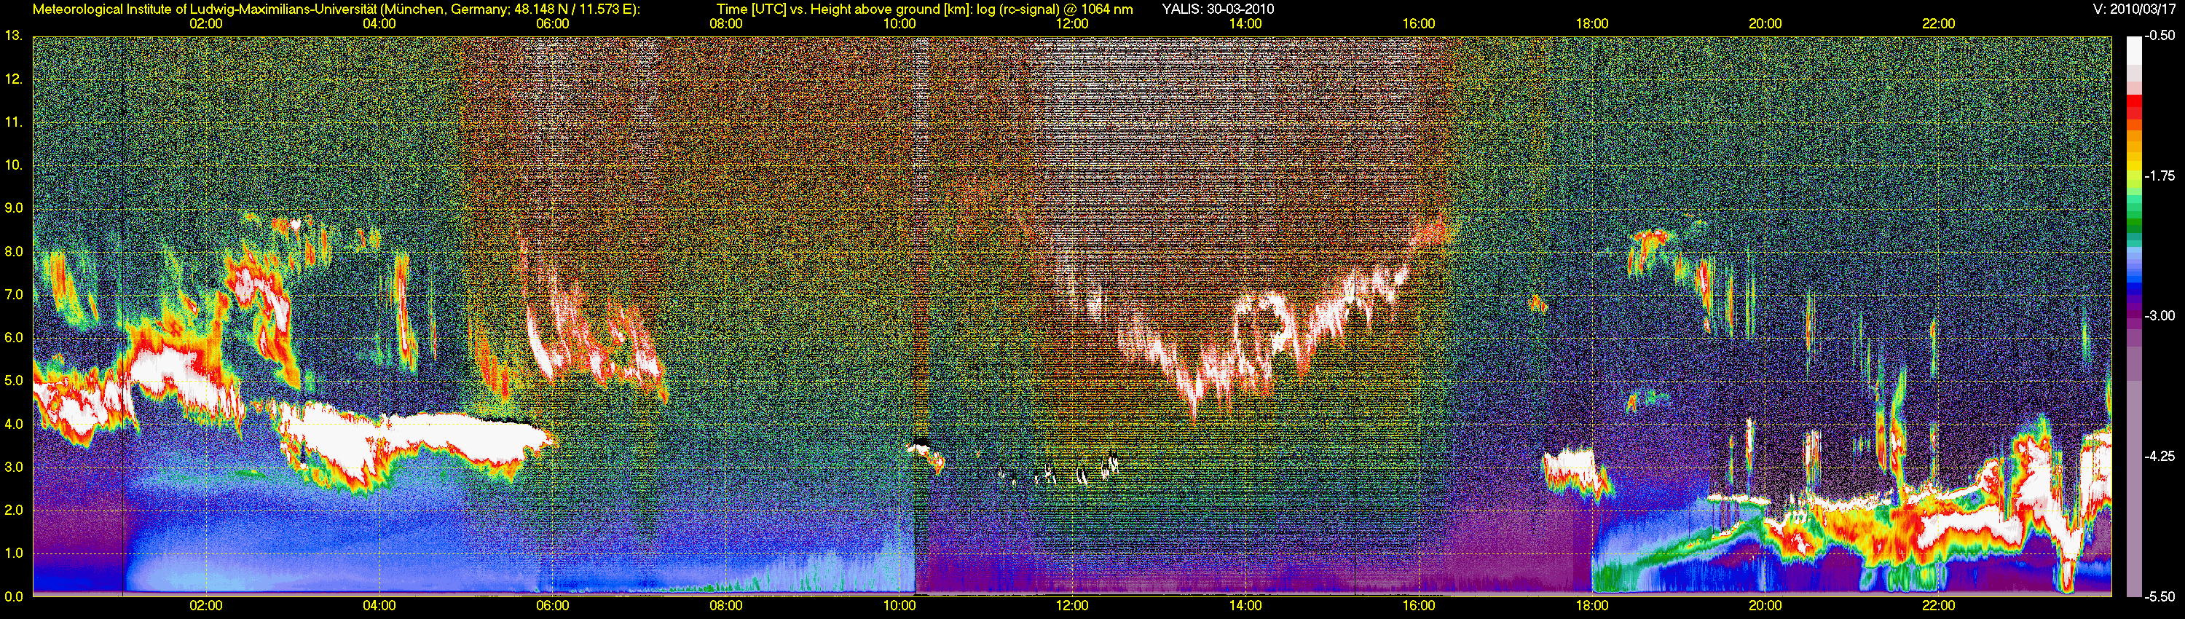The height and width of the screenshot is (619, 2185).
Task: Click the 12. km height axis label
Action: [14, 79]
